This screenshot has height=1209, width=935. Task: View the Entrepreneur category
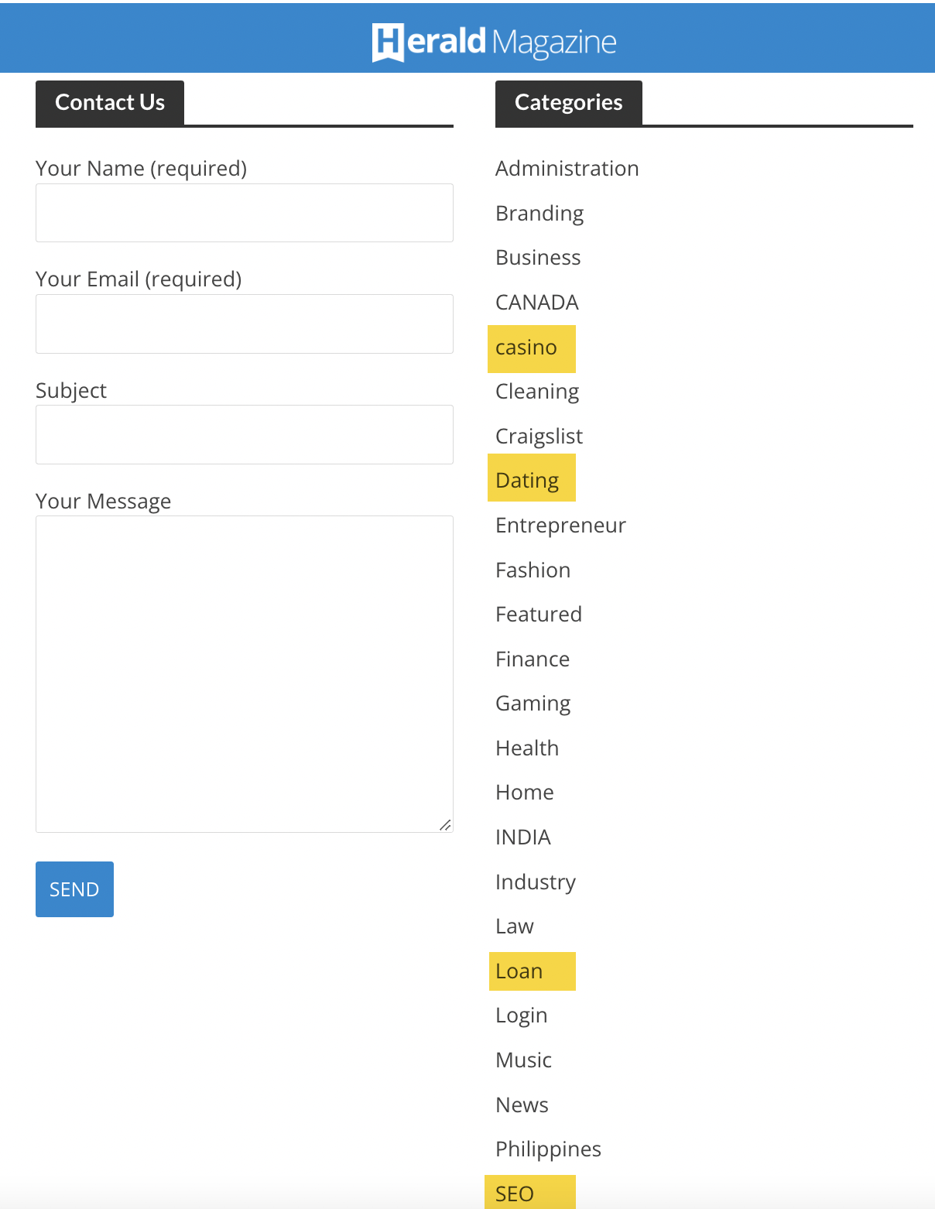point(560,526)
